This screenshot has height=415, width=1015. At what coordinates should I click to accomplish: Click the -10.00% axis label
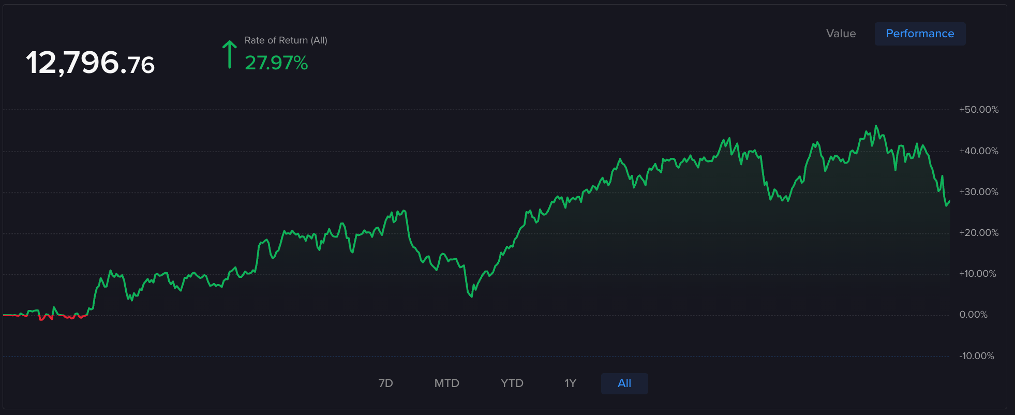[977, 356]
